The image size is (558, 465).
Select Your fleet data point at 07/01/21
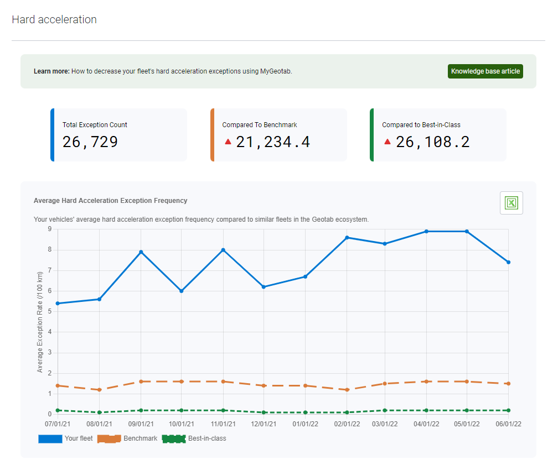(58, 304)
